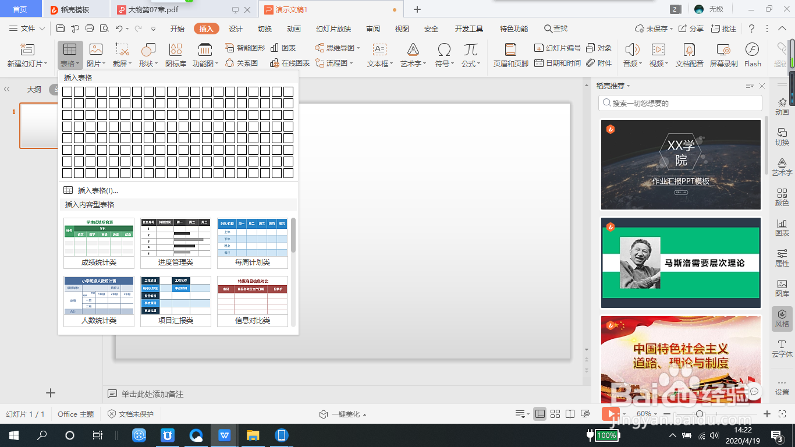The image size is (795, 447).
Task: Choose the 项目汇报类 table template
Action: tap(176, 301)
